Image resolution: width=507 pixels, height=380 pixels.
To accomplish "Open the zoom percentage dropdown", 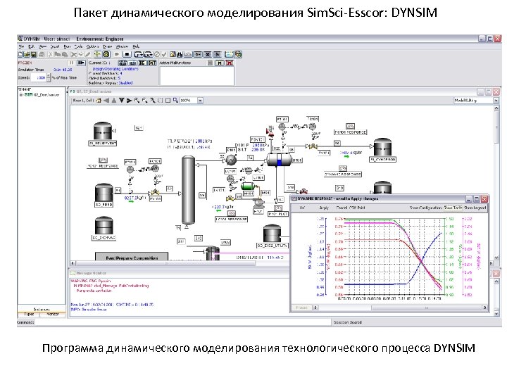I will 200,101.
